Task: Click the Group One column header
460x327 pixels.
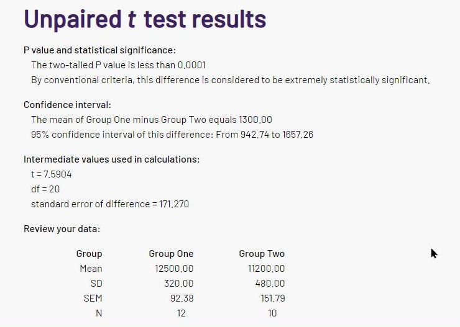Action: [x=171, y=254]
